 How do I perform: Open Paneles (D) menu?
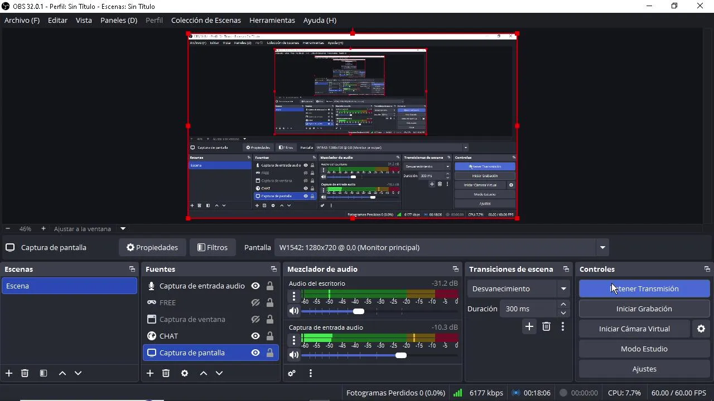pyautogui.click(x=119, y=20)
